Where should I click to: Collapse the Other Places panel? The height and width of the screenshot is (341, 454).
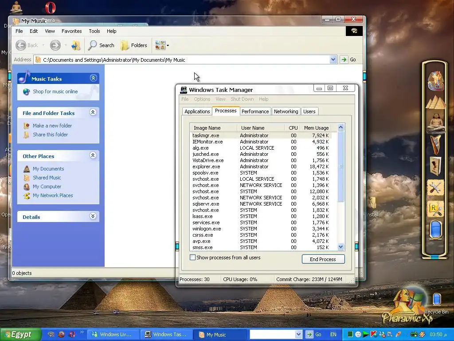pos(93,155)
